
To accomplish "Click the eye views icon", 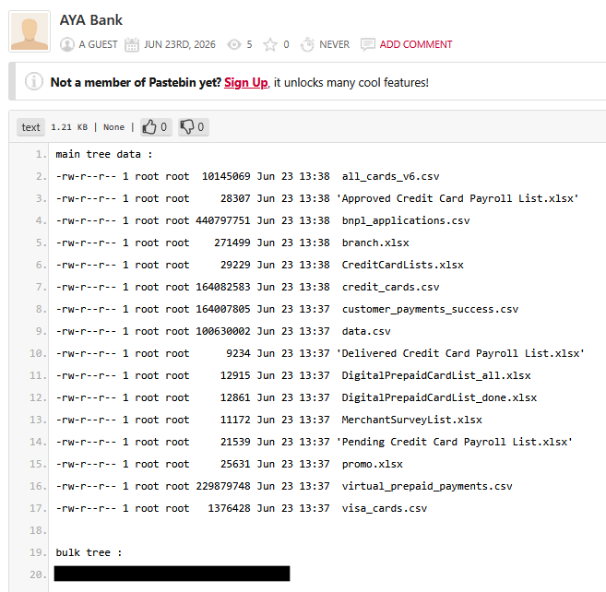I will coord(233,45).
